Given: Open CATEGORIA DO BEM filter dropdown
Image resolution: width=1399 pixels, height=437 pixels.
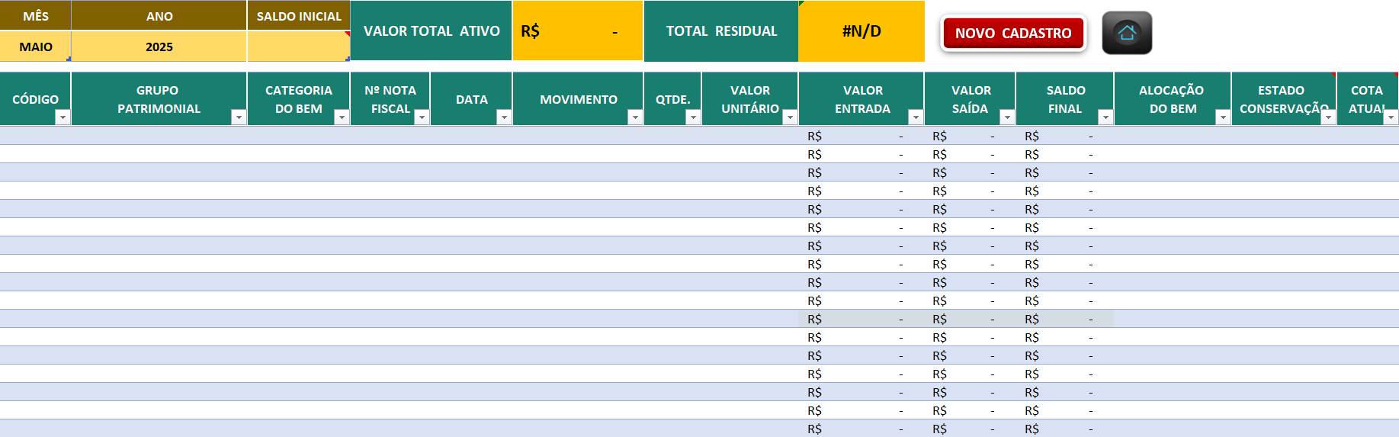Looking at the screenshot, I should pos(342,117).
